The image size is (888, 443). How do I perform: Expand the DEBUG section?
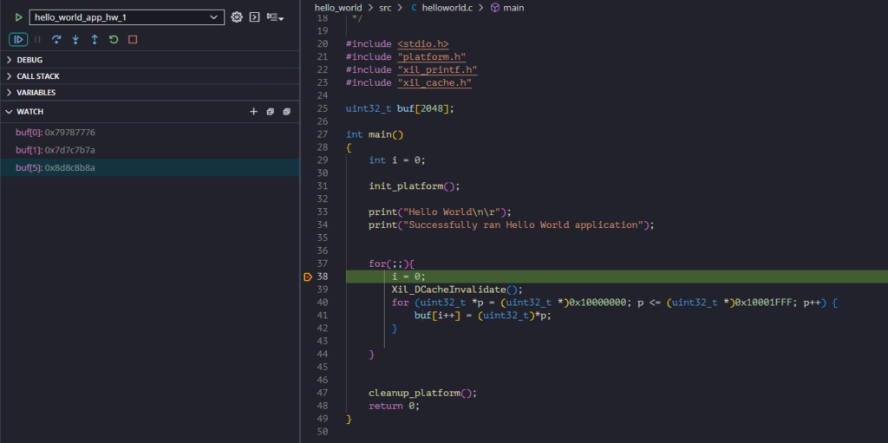pyautogui.click(x=149, y=60)
